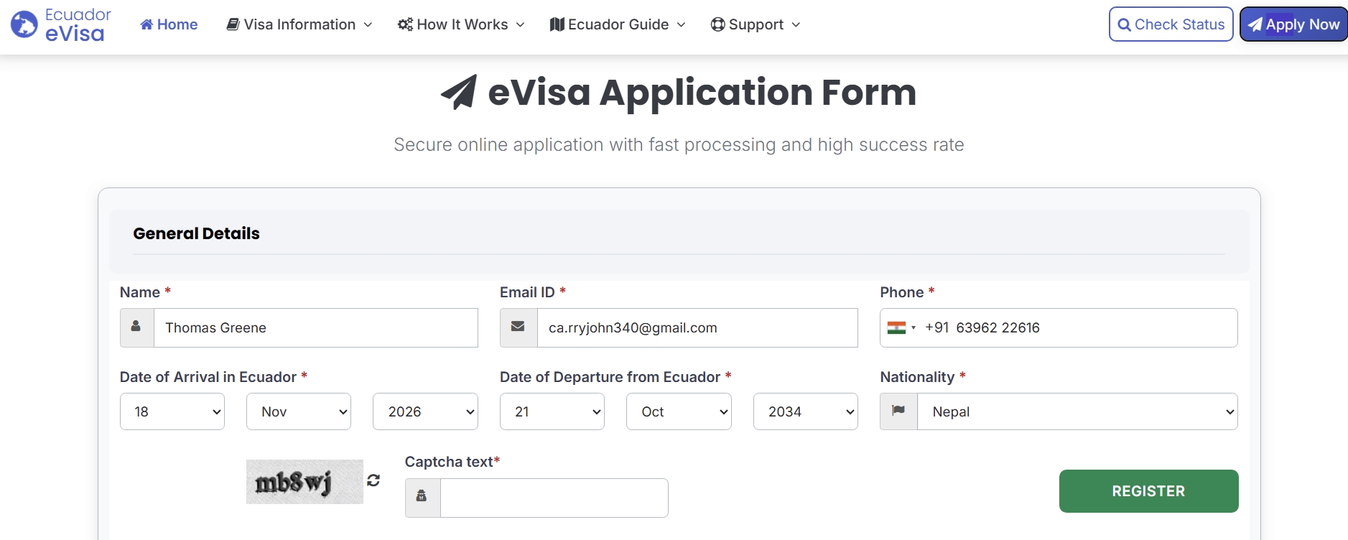The height and width of the screenshot is (540, 1348).
Task: Open arrival day dropdown showing 18
Action: click(172, 411)
